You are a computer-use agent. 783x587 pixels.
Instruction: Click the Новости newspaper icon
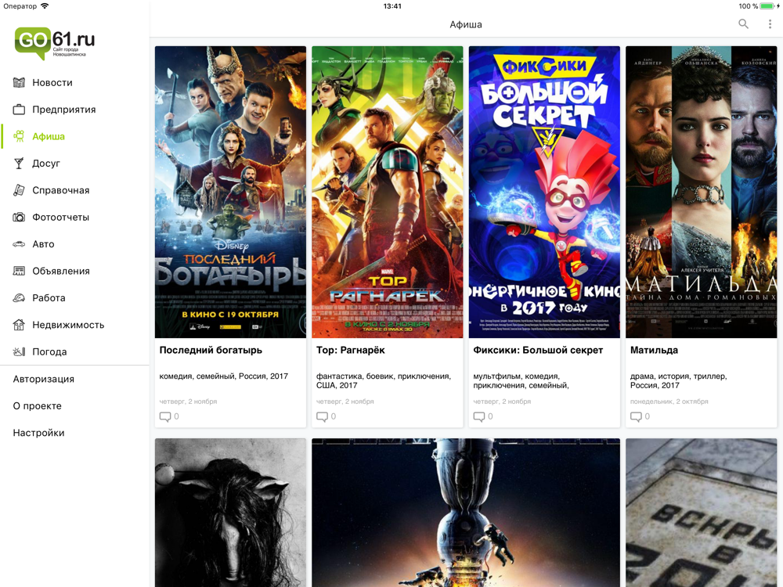pyautogui.click(x=19, y=82)
